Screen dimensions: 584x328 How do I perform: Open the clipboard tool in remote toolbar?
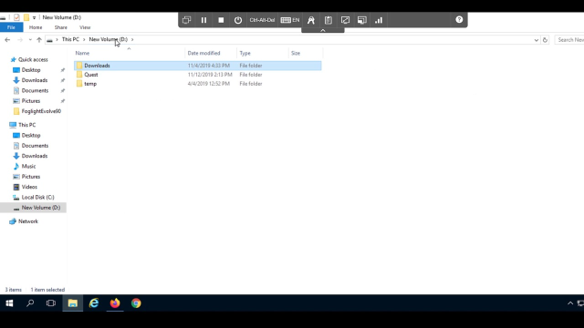tap(328, 20)
